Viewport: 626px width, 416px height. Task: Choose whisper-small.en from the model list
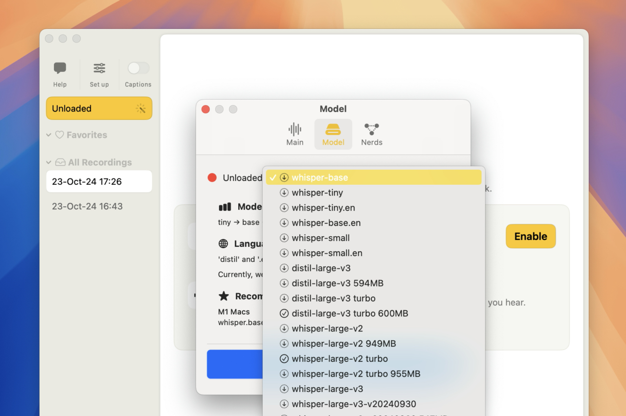tap(374, 253)
